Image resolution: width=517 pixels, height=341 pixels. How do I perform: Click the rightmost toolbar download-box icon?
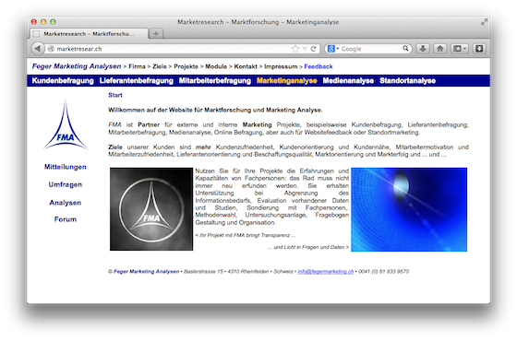(479, 49)
